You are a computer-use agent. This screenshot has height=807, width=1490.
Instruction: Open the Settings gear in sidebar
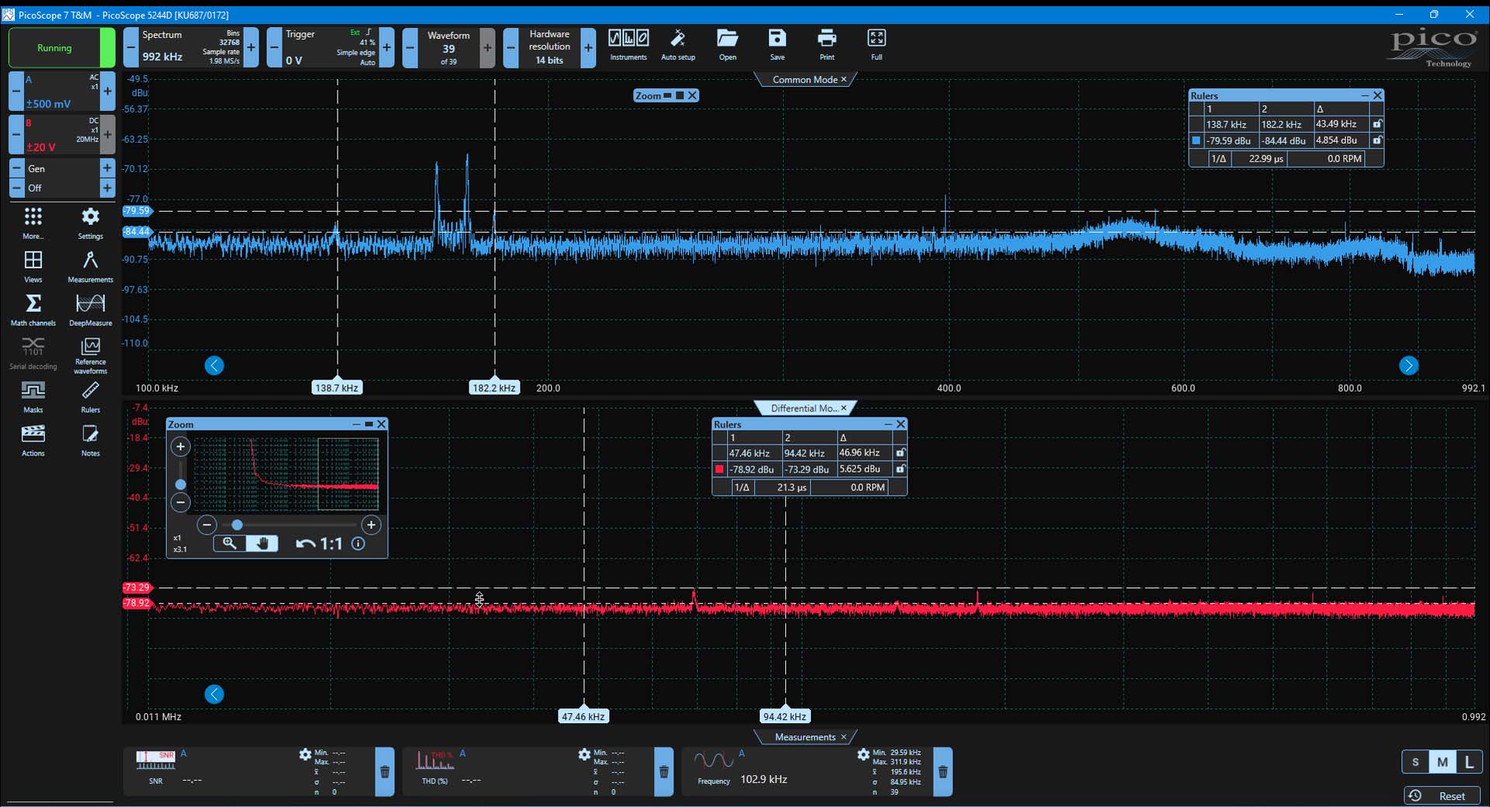coord(90,223)
